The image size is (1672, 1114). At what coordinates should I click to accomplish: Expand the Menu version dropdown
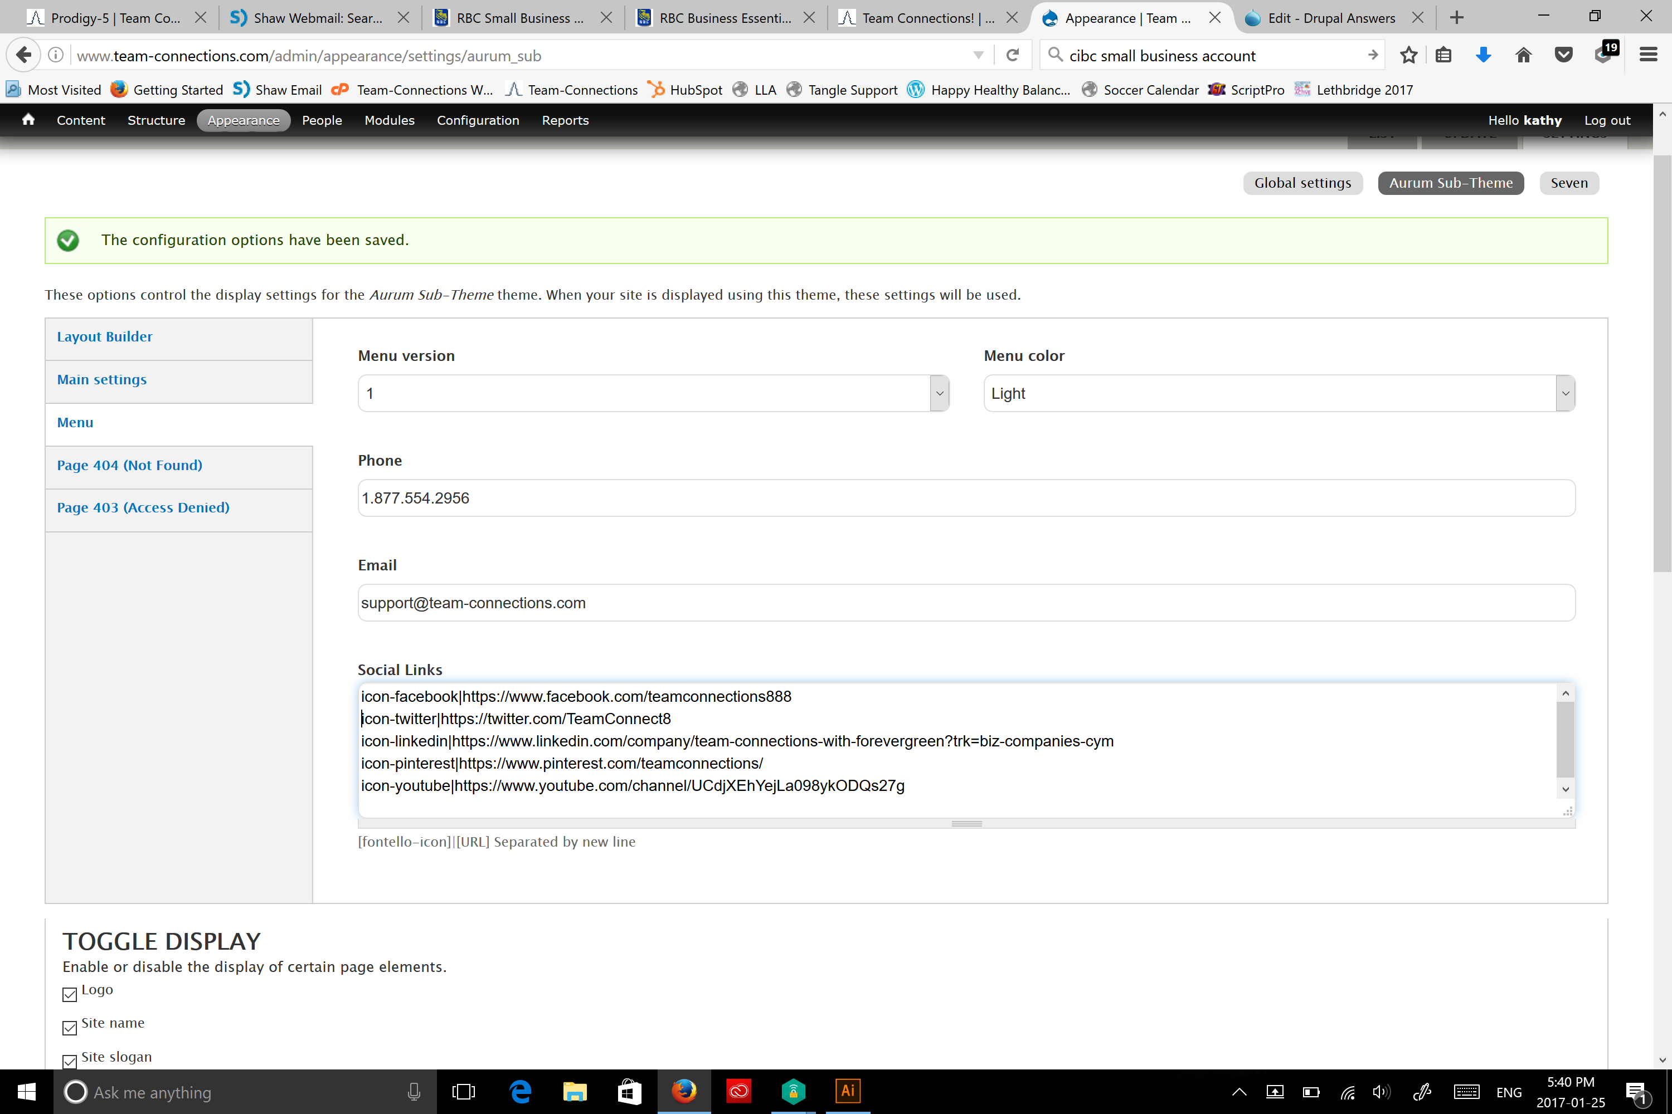point(939,394)
